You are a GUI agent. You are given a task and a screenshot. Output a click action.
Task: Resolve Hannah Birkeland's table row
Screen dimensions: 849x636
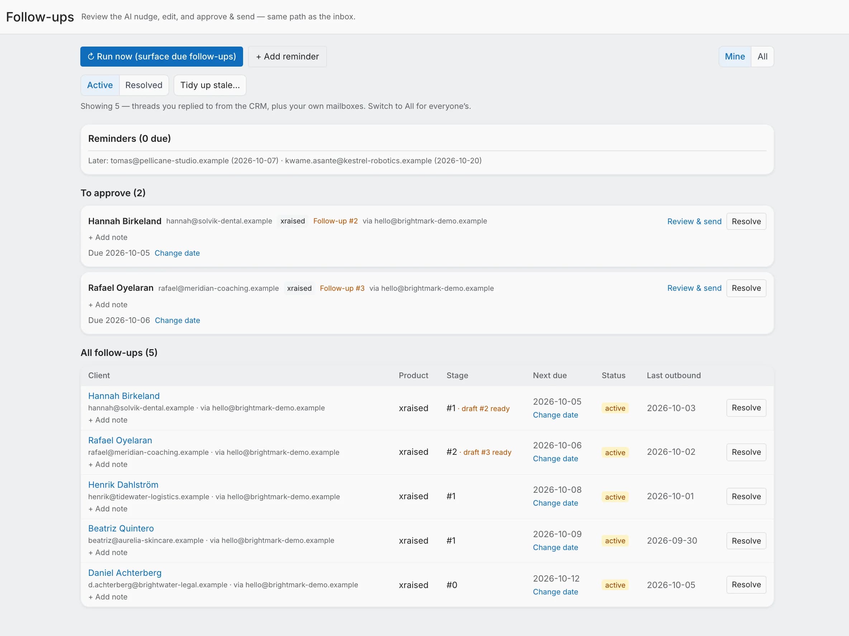tap(746, 408)
